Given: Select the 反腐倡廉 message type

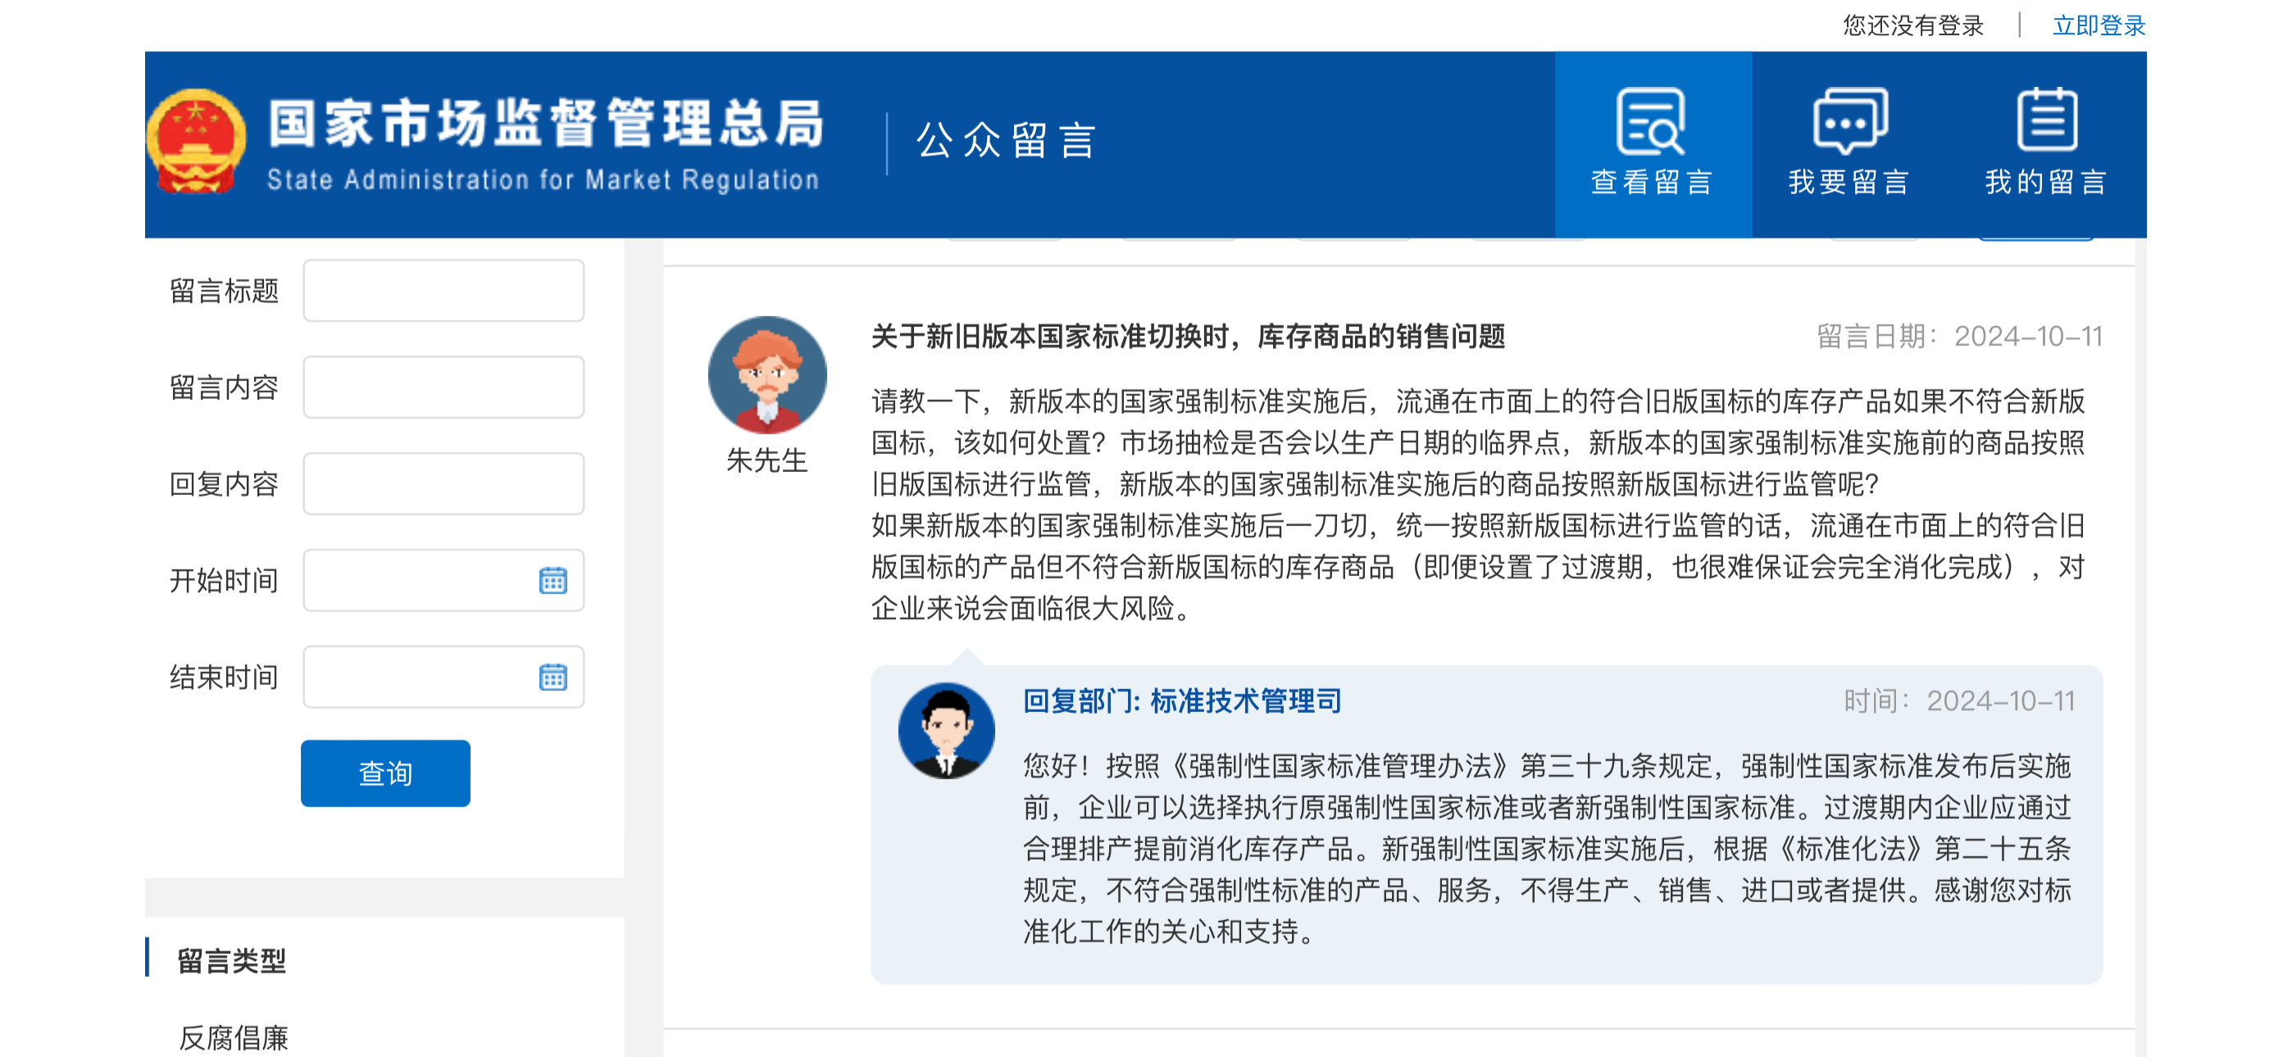Looking at the screenshot, I should tap(234, 1037).
